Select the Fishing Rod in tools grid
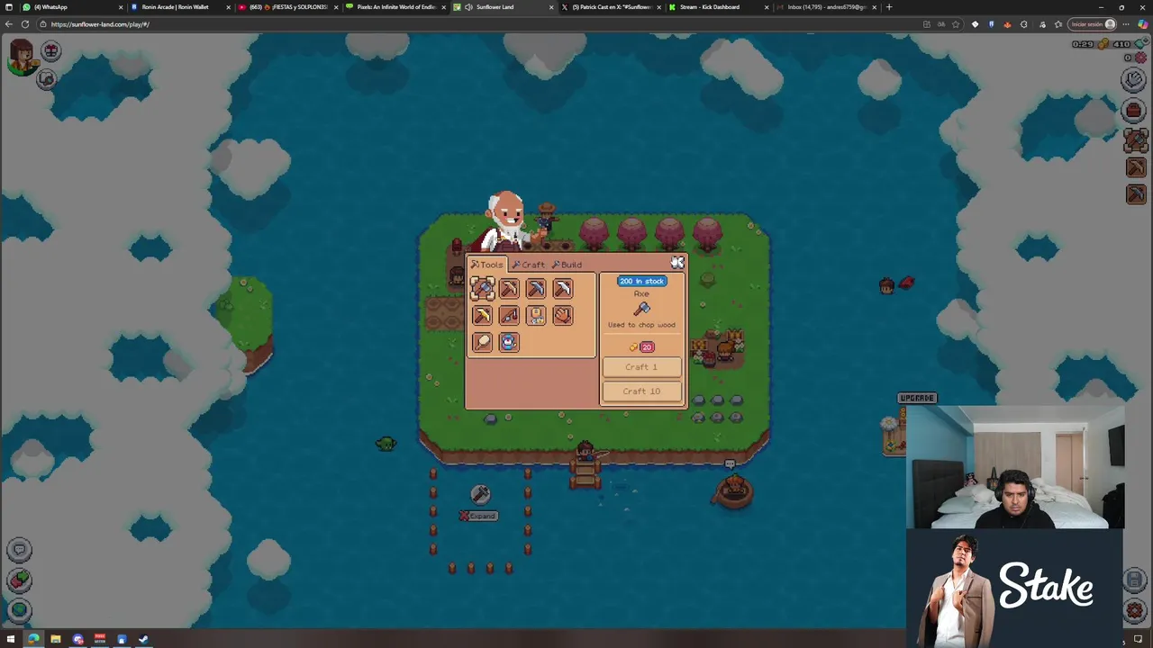This screenshot has width=1153, height=648. click(509, 315)
